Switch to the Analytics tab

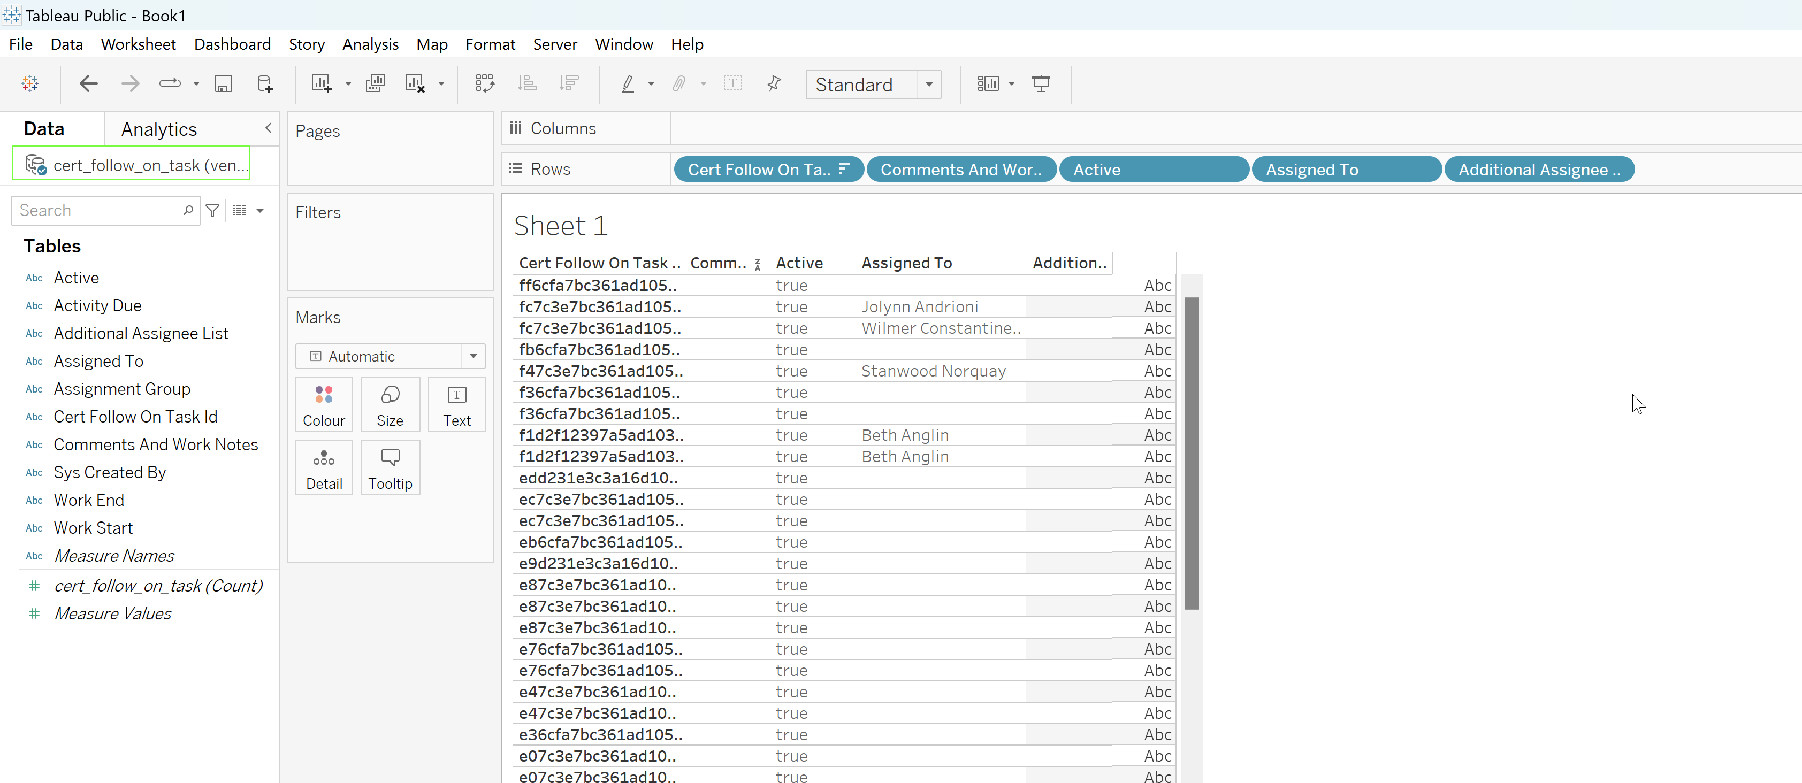[x=159, y=129]
